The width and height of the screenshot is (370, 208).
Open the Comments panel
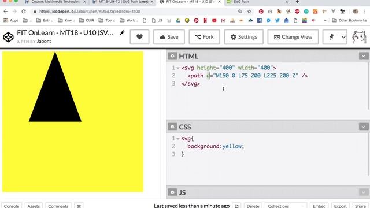coord(58,206)
